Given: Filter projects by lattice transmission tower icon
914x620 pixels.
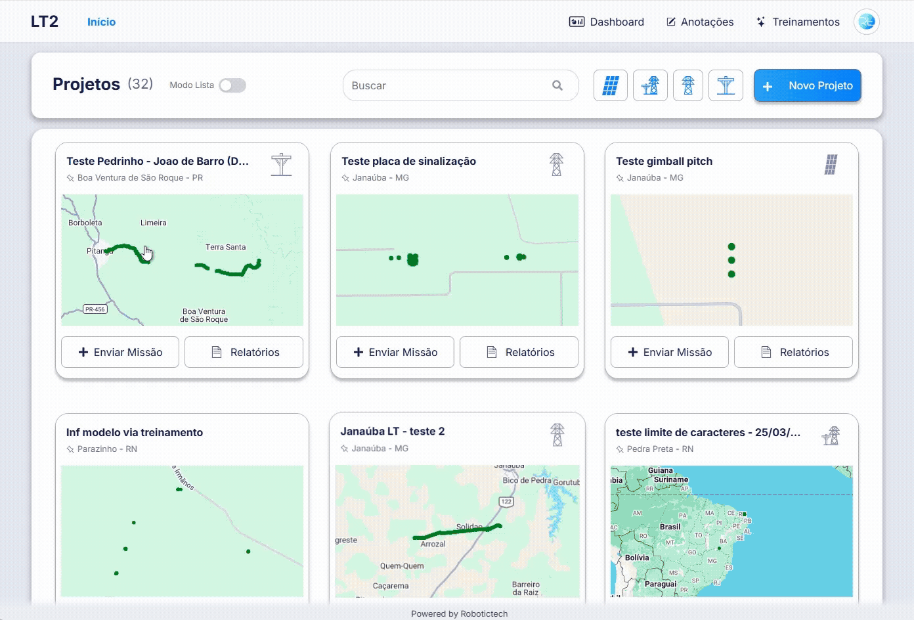Looking at the screenshot, I should pos(688,85).
